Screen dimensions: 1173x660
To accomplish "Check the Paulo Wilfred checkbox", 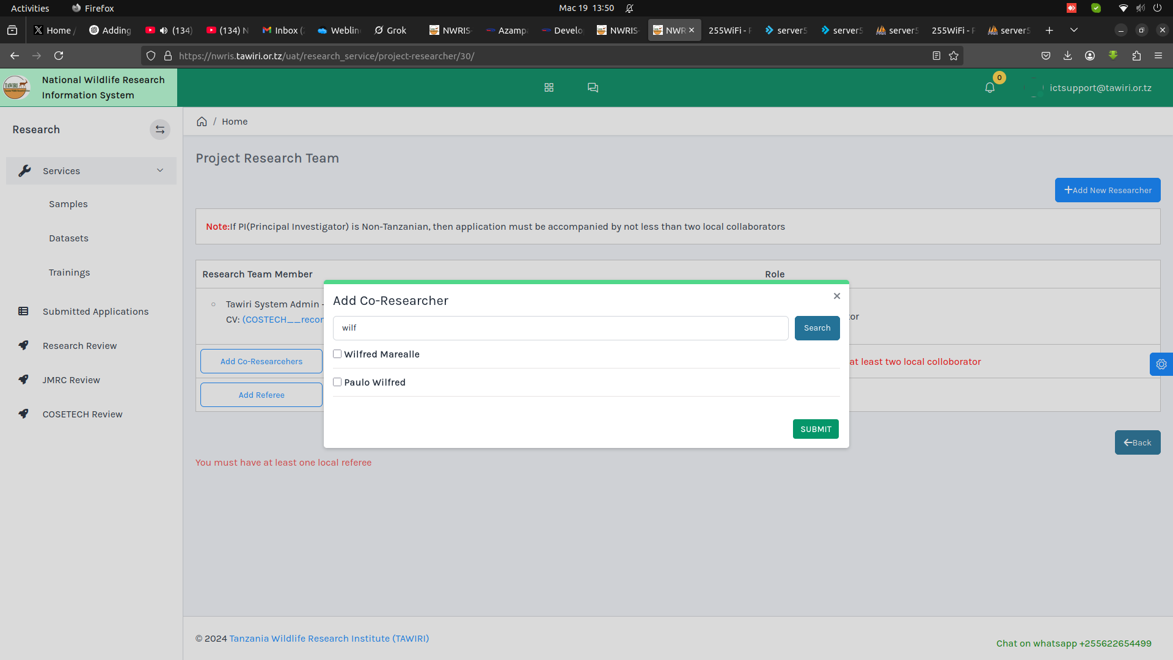I will pyautogui.click(x=337, y=383).
